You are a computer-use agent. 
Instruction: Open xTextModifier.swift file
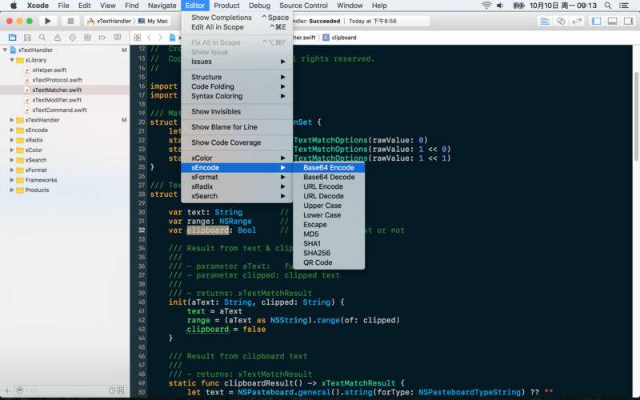coord(57,100)
